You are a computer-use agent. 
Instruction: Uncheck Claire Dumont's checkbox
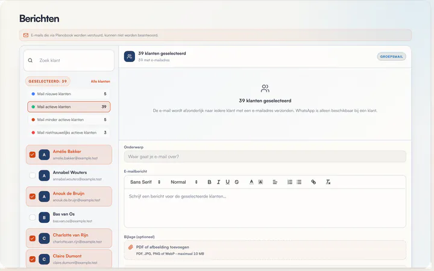(x=33, y=259)
